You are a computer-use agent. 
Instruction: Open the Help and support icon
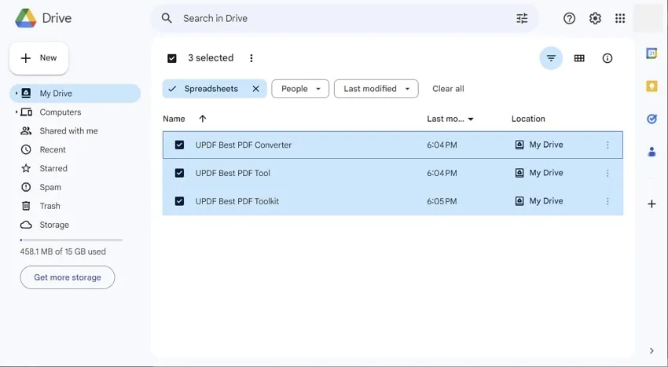point(570,18)
